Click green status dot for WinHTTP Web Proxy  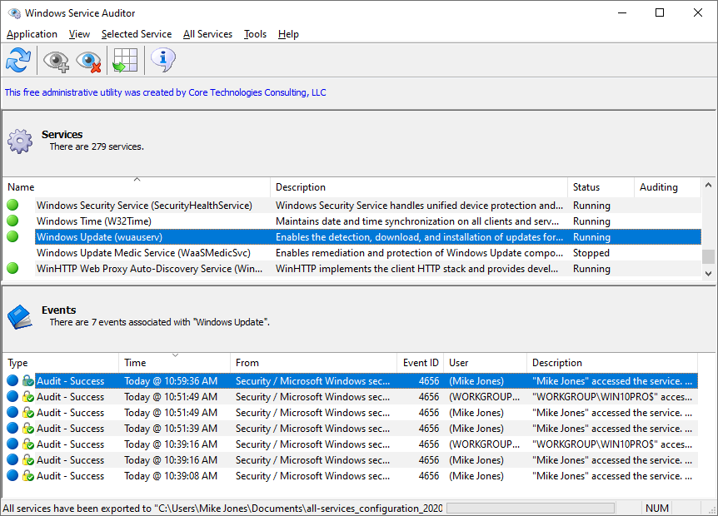pos(12,268)
